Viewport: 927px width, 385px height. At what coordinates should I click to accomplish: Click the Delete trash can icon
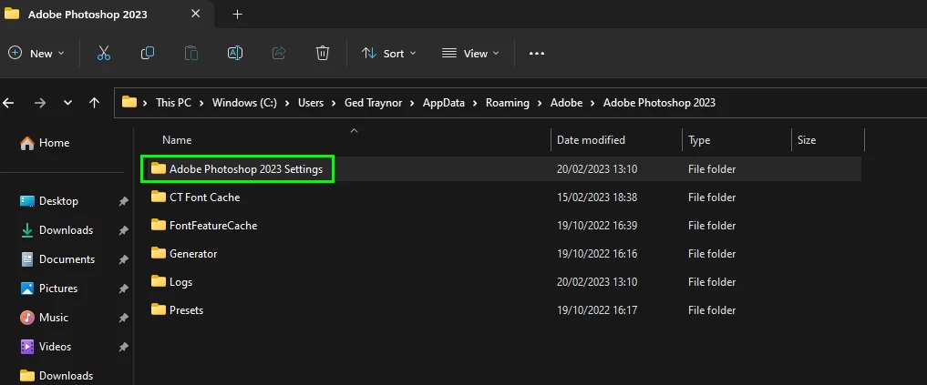(x=322, y=53)
